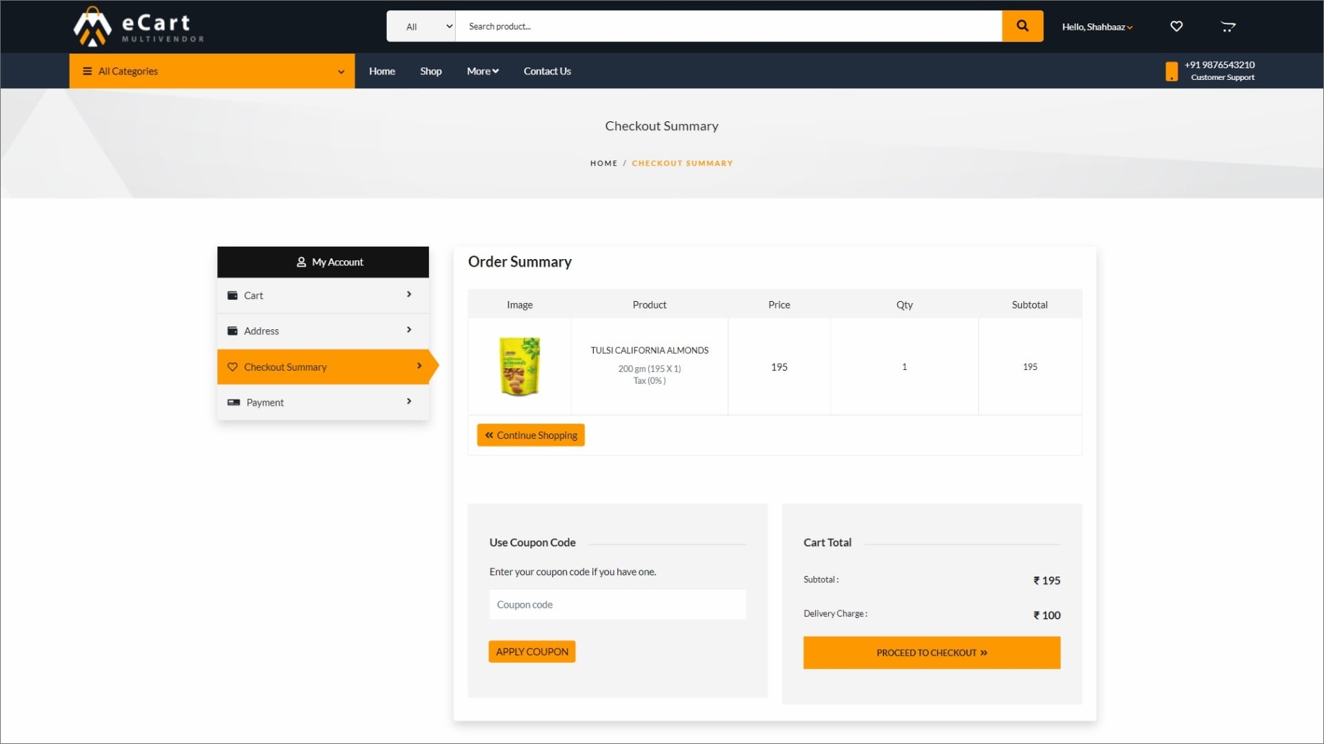This screenshot has height=744, width=1324.
Task: Click the Address wallet icon in sidebar
Action: [233, 331]
